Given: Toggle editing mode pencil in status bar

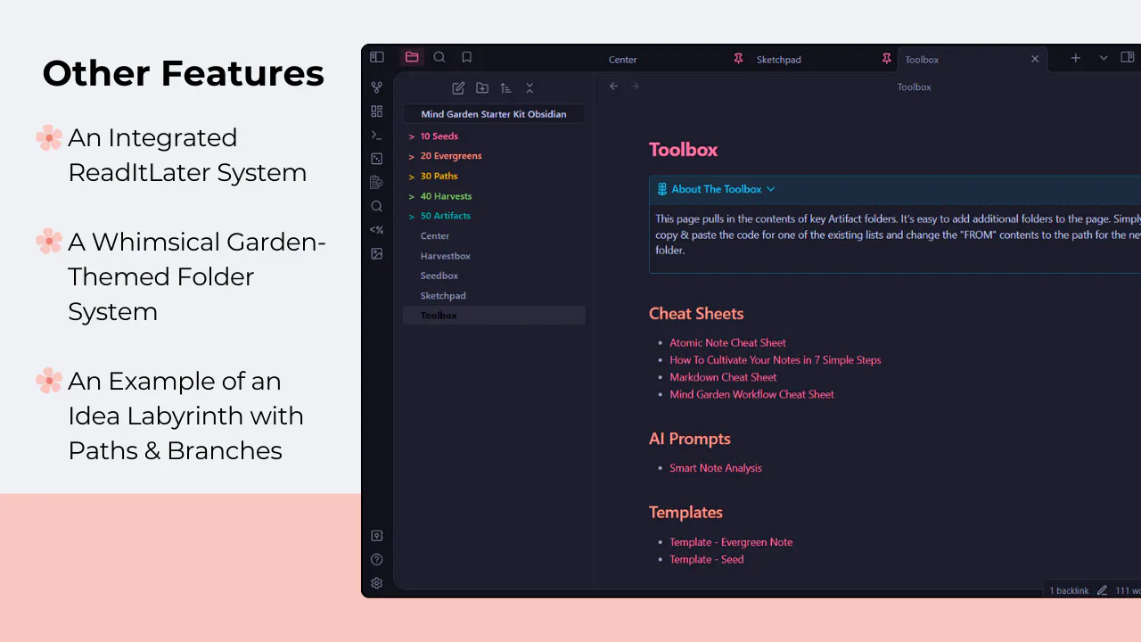Looking at the screenshot, I should (1102, 590).
